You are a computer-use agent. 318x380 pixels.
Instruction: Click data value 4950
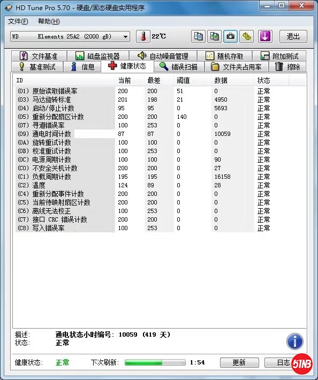click(x=221, y=100)
